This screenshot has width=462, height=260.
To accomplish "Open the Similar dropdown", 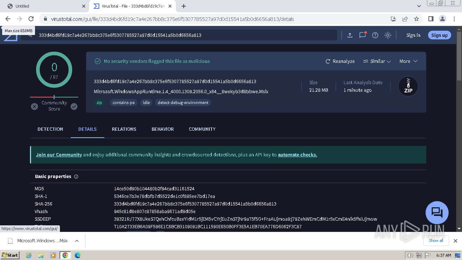I will pos(377,61).
